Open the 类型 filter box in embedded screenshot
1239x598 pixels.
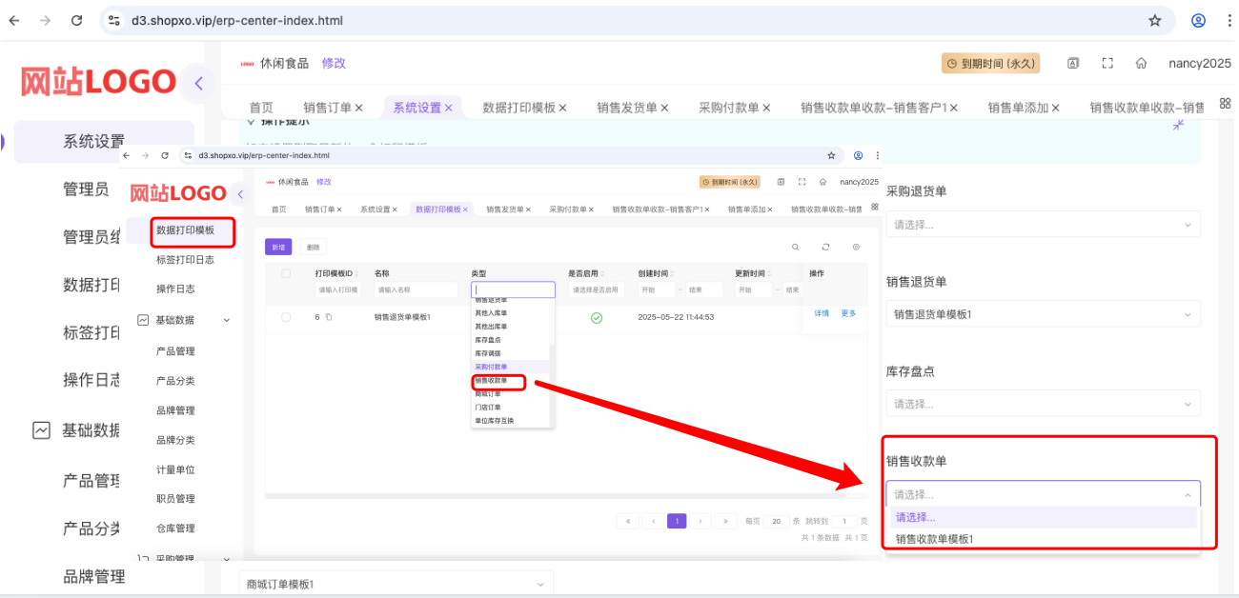(513, 289)
